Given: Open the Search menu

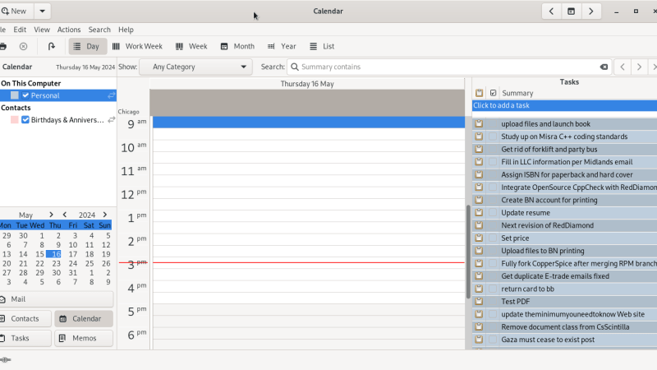Looking at the screenshot, I should tap(99, 30).
